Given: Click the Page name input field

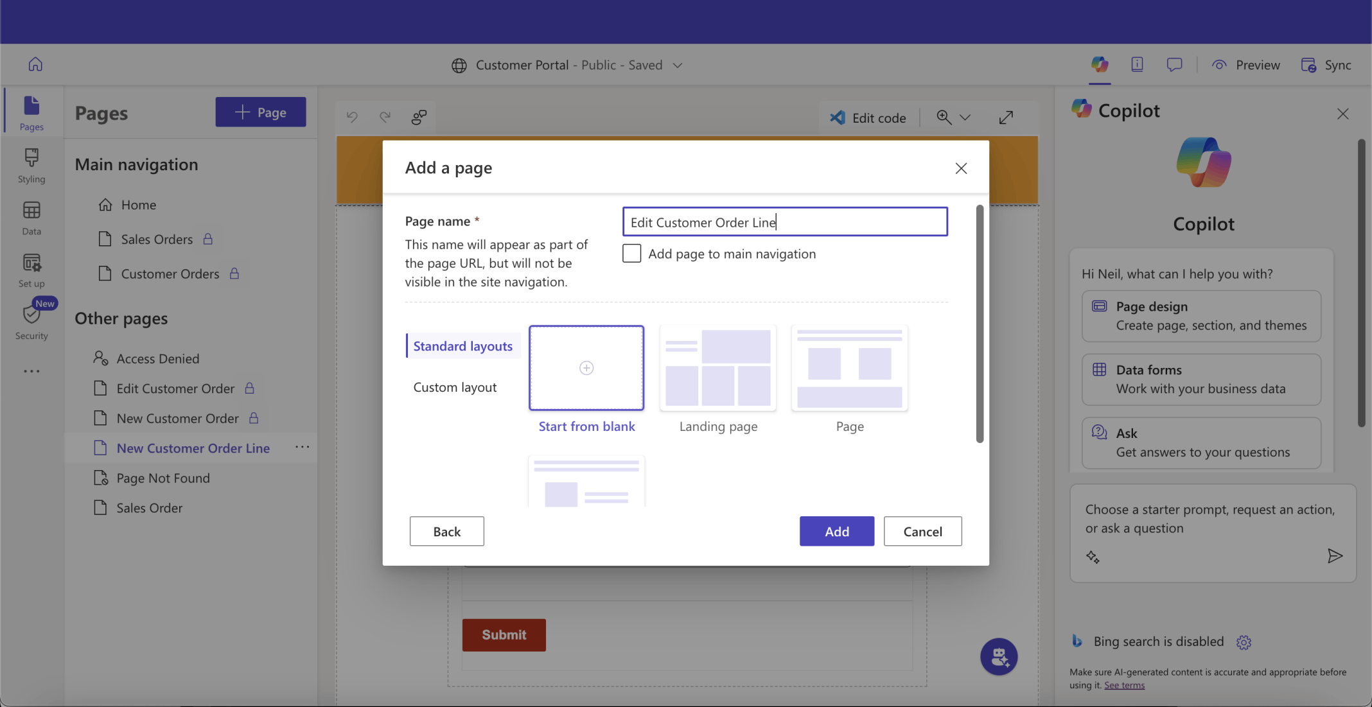Looking at the screenshot, I should [784, 222].
